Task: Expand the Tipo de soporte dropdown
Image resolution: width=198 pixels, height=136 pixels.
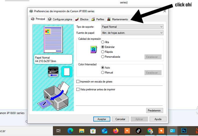Action: coord(132,27)
